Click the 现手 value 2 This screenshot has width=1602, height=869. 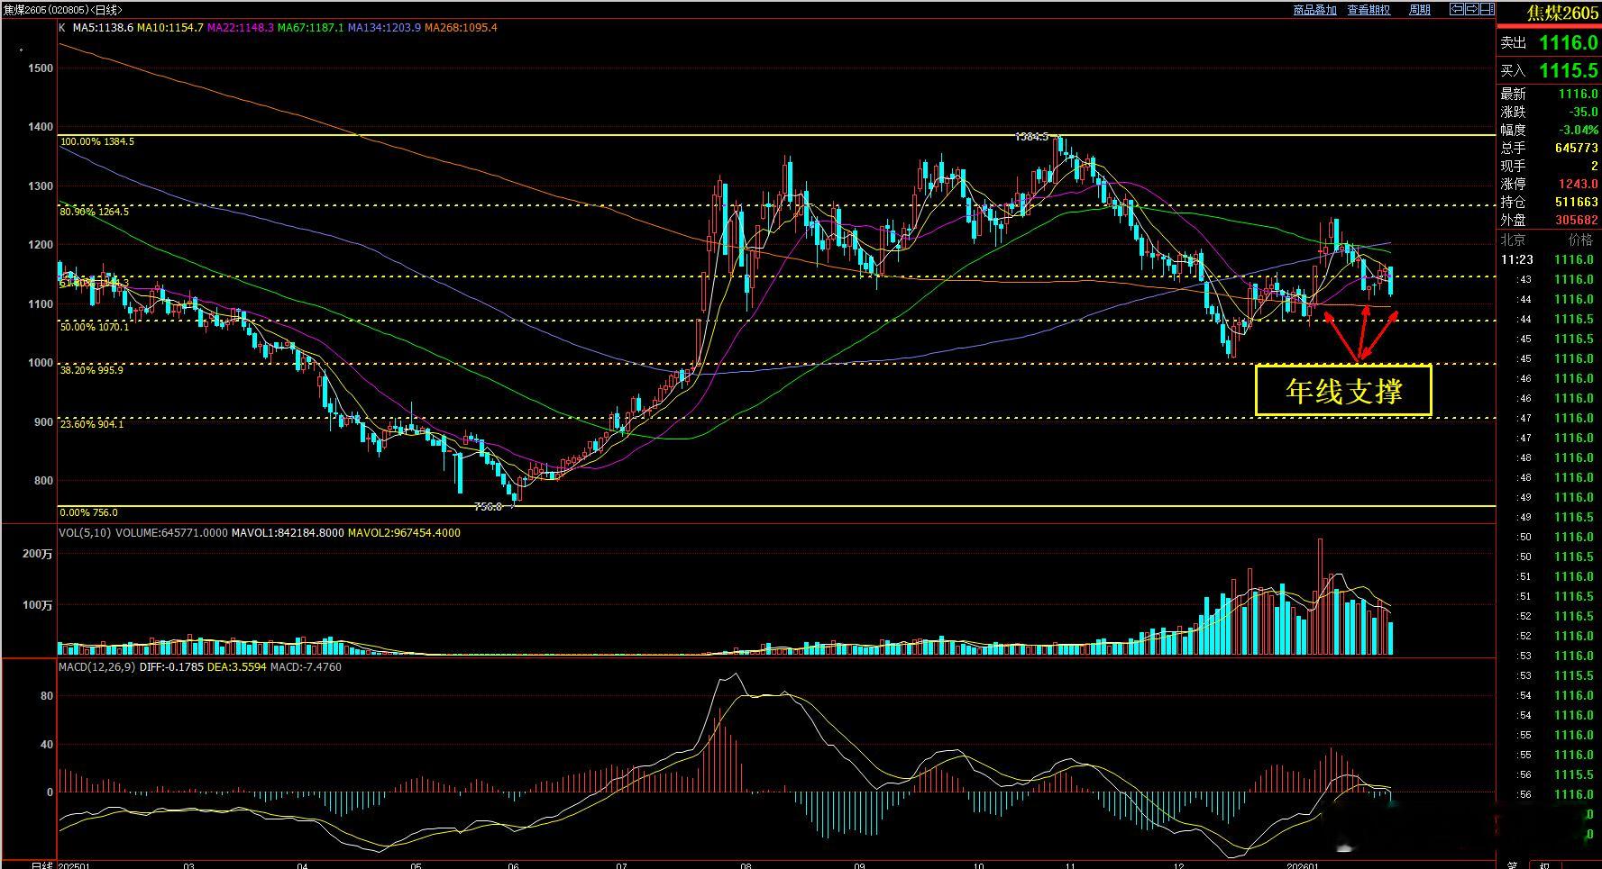1595,167
